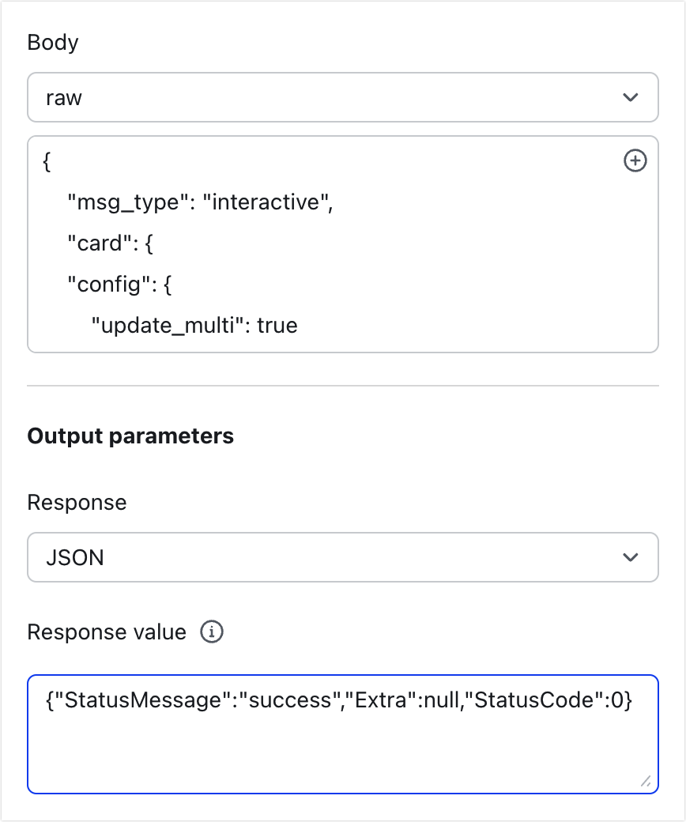Click the chevron arrow on raw dropdown

(x=630, y=98)
